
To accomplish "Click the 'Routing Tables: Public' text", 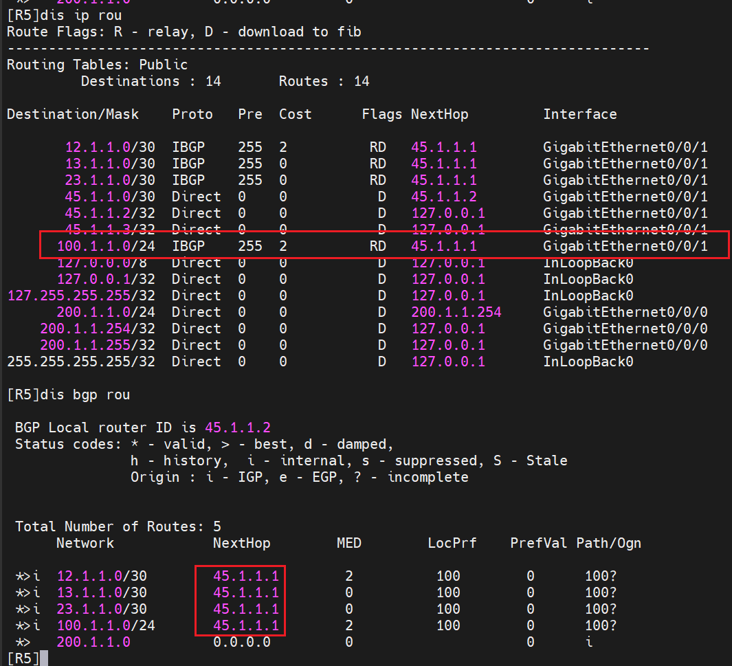I will [97, 65].
